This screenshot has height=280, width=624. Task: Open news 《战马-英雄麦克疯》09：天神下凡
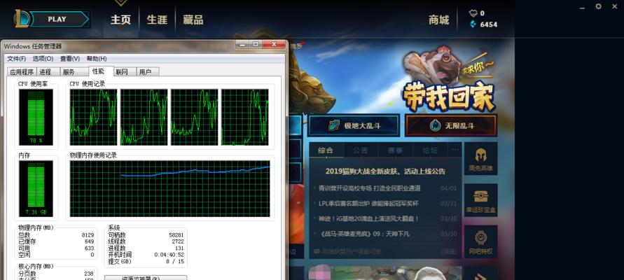363,234
